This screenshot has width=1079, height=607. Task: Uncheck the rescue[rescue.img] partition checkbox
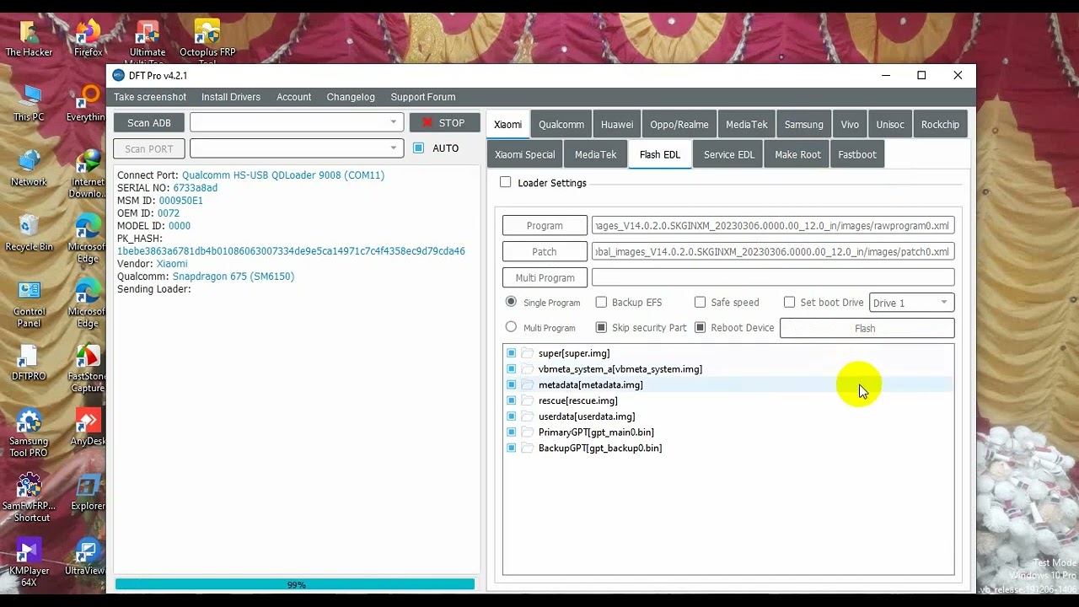[x=511, y=400]
